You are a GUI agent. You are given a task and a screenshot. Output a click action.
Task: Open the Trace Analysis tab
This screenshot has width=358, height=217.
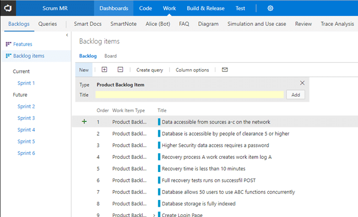click(337, 24)
